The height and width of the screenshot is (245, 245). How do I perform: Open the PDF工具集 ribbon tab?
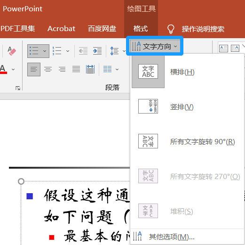pos(17,29)
